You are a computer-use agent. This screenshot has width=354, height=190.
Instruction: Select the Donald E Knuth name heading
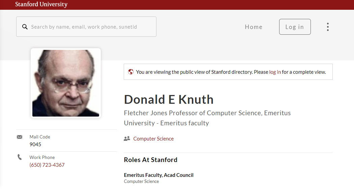169,99
